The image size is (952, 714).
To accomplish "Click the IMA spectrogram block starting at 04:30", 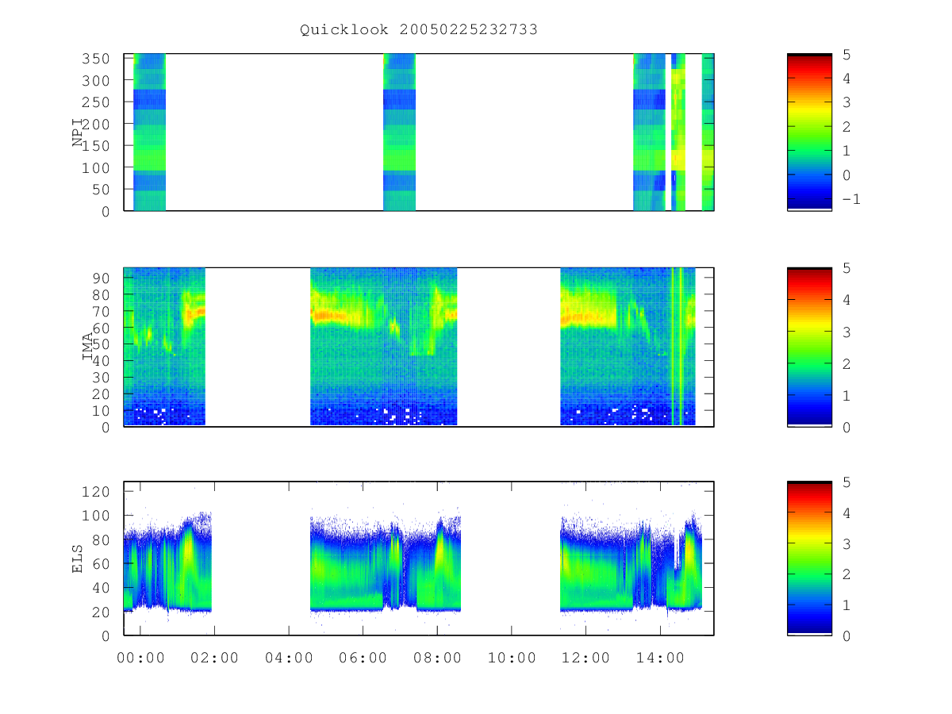I will click(383, 347).
